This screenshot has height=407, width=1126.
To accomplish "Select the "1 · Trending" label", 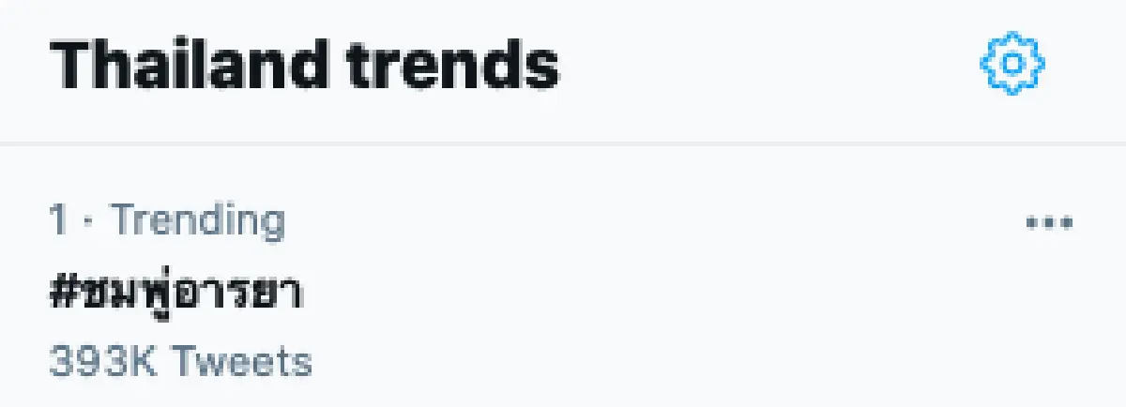I will pyautogui.click(x=166, y=221).
